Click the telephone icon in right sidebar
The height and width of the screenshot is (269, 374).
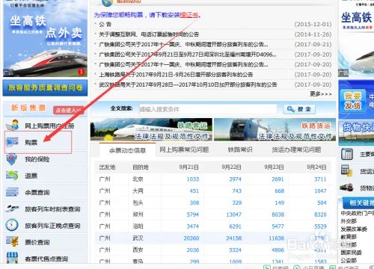pyautogui.click(x=347, y=154)
